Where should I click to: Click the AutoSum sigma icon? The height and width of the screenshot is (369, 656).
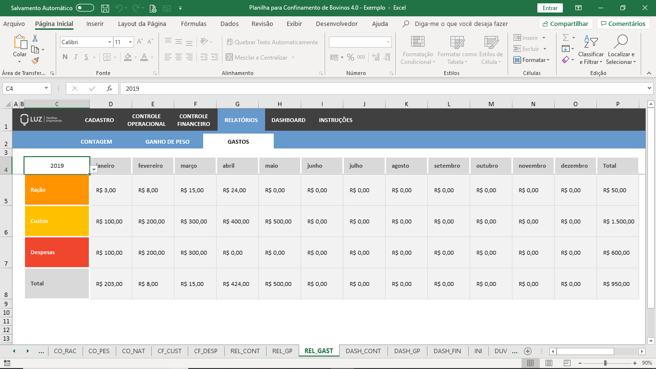(566, 37)
